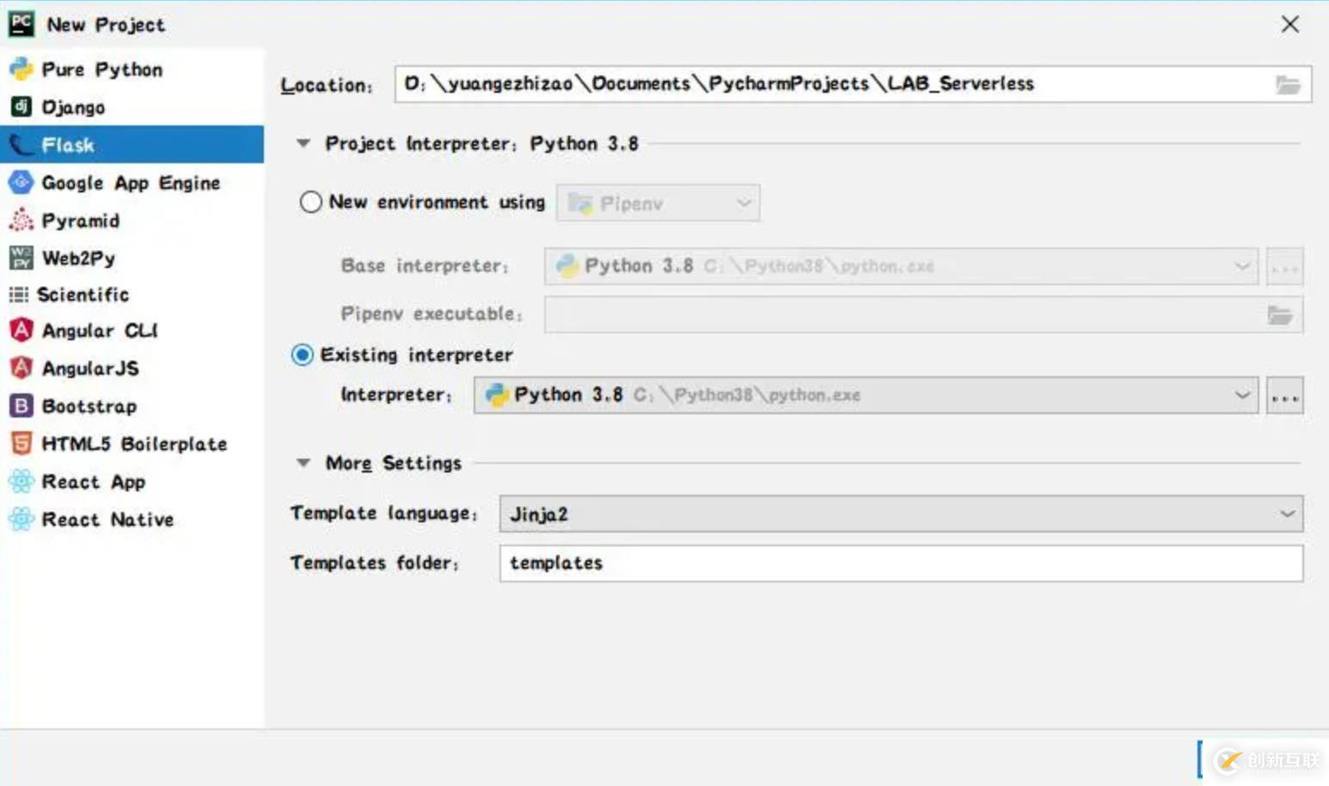Select Scientific in the project type list

tap(83, 295)
